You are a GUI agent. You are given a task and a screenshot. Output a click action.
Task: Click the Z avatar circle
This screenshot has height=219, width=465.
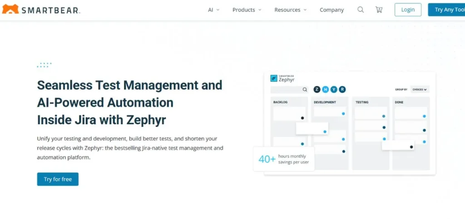point(317,89)
